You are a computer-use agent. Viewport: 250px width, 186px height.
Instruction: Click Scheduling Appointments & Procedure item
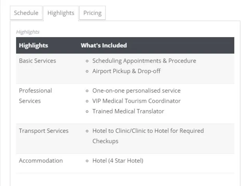coord(144,61)
